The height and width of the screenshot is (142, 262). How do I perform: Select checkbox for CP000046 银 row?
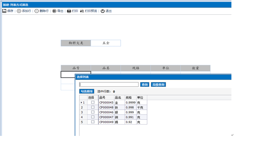click(93, 112)
